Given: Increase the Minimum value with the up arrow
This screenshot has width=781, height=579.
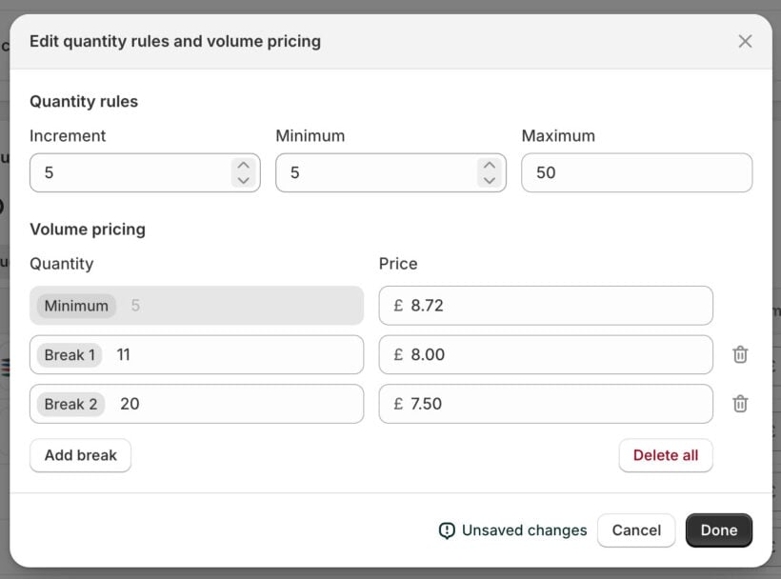Looking at the screenshot, I should click(x=490, y=166).
